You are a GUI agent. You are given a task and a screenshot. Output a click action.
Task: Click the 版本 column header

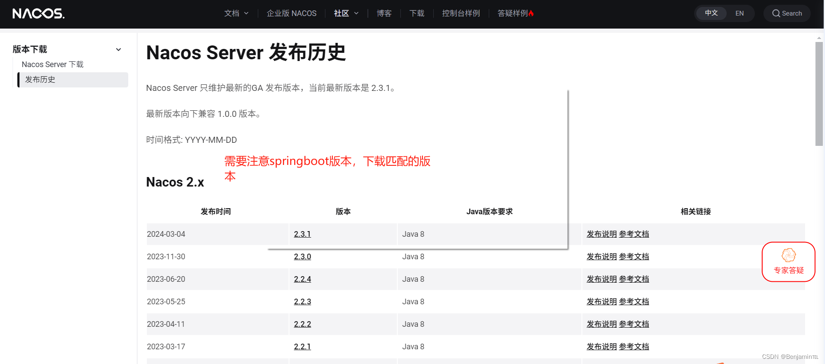(x=343, y=212)
